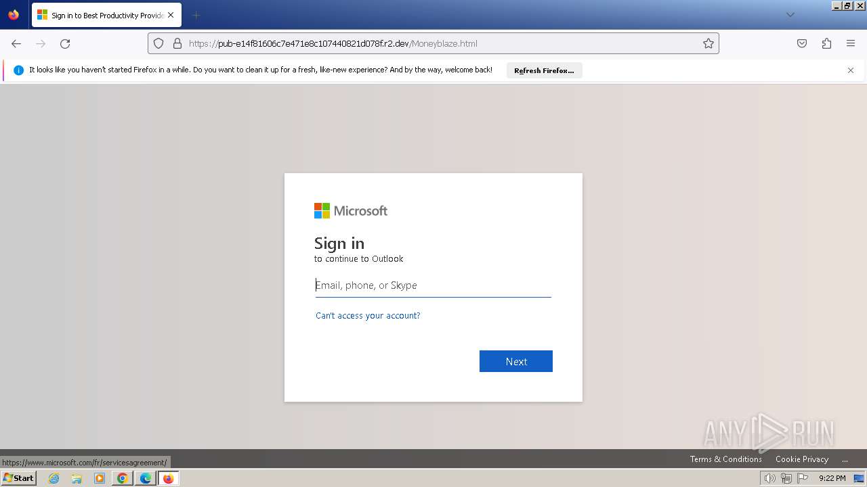Click the 9:22 PM system clock
Screen dimensions: 867x487
click(832, 478)
